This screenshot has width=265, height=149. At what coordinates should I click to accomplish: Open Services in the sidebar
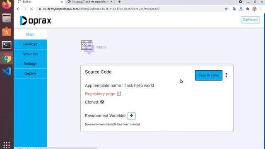pos(30,44)
